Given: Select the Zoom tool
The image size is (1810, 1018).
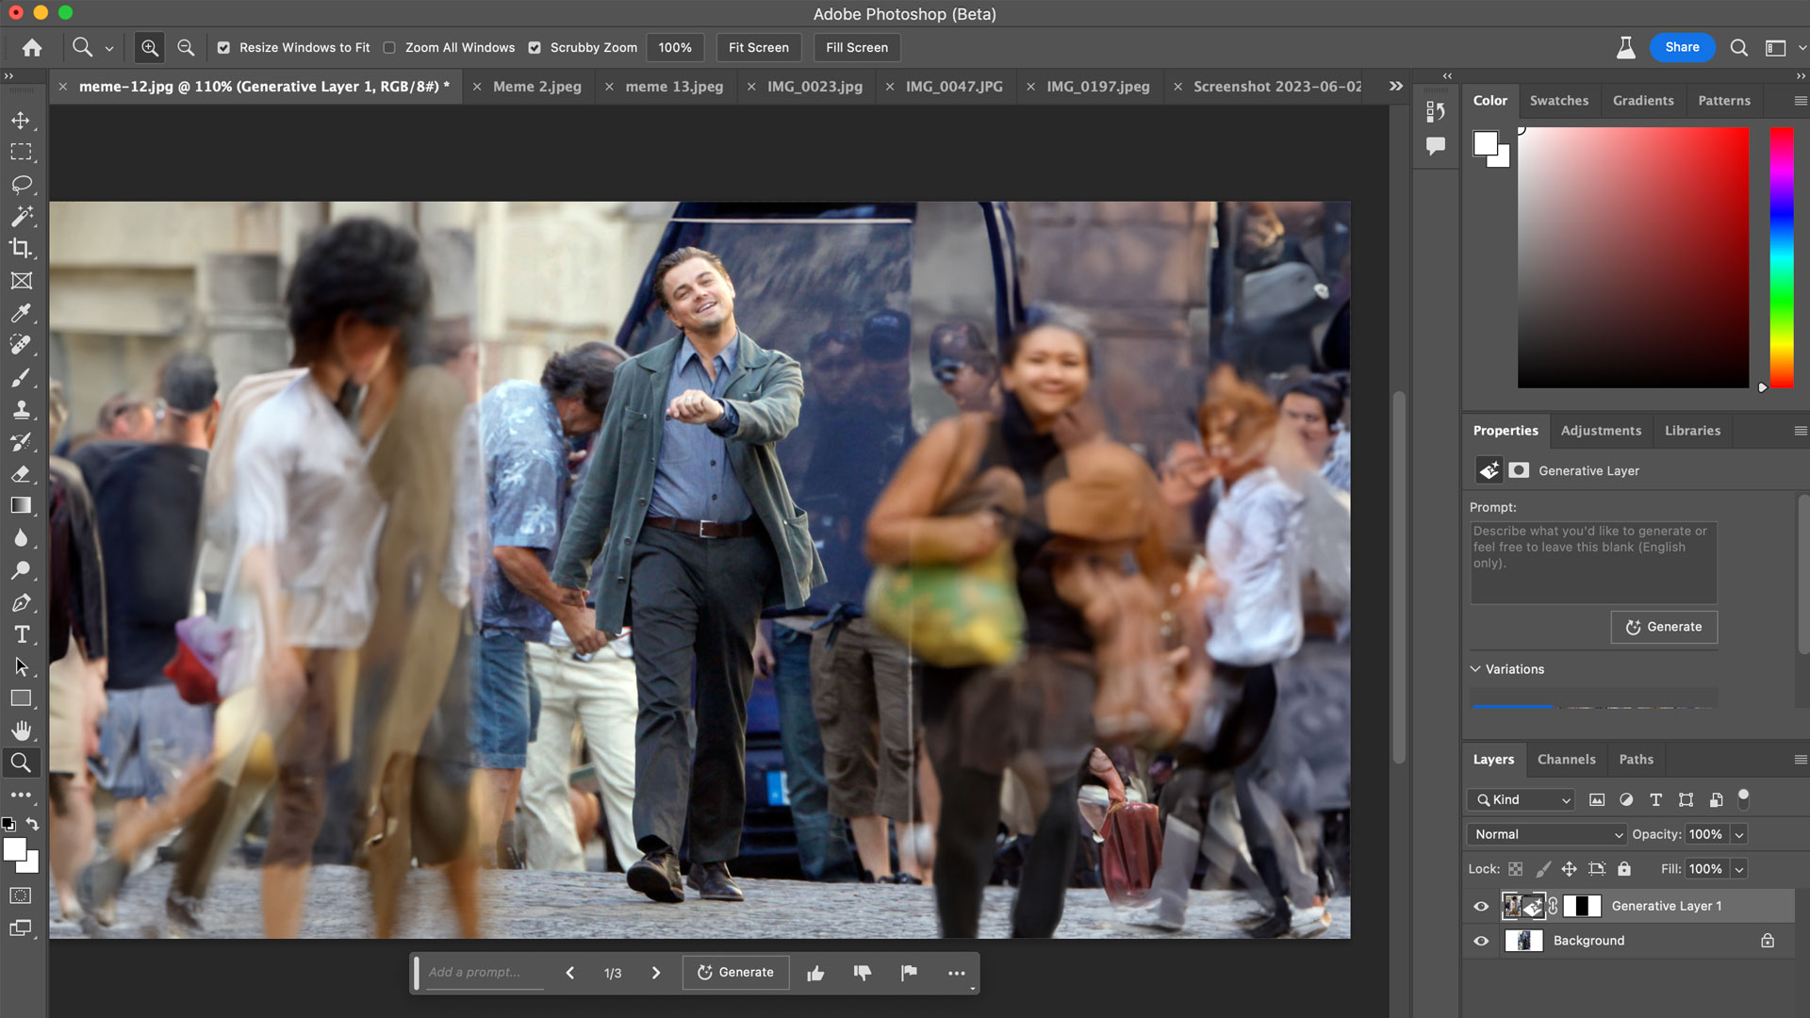Looking at the screenshot, I should pos(21,763).
